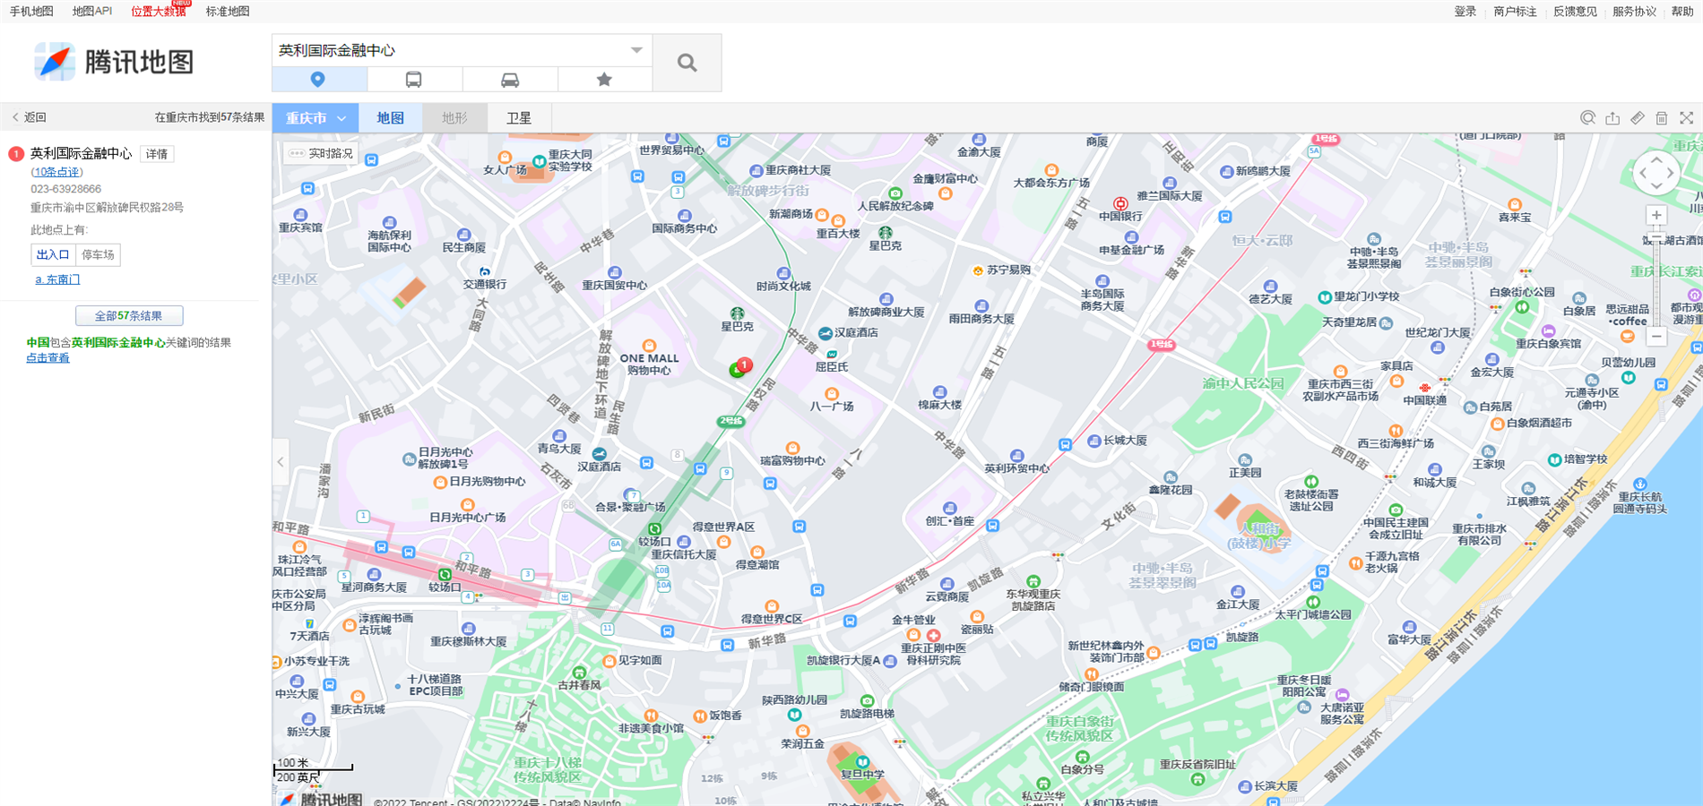This screenshot has height=806, width=1703.
Task: Click the 苏宁易购 map marker
Action: tap(978, 270)
